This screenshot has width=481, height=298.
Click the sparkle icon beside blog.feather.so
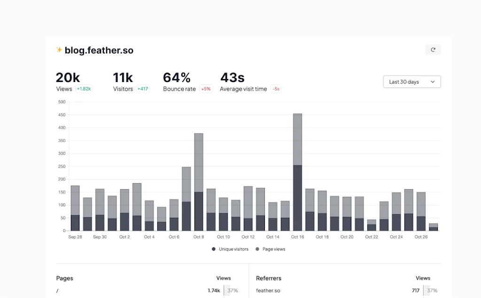click(x=59, y=50)
